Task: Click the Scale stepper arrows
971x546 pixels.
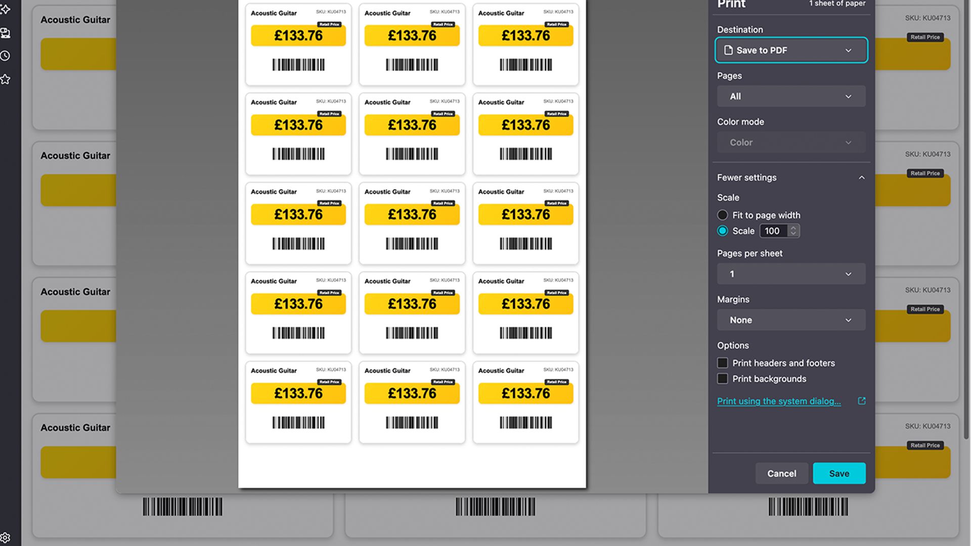Action: click(x=793, y=231)
